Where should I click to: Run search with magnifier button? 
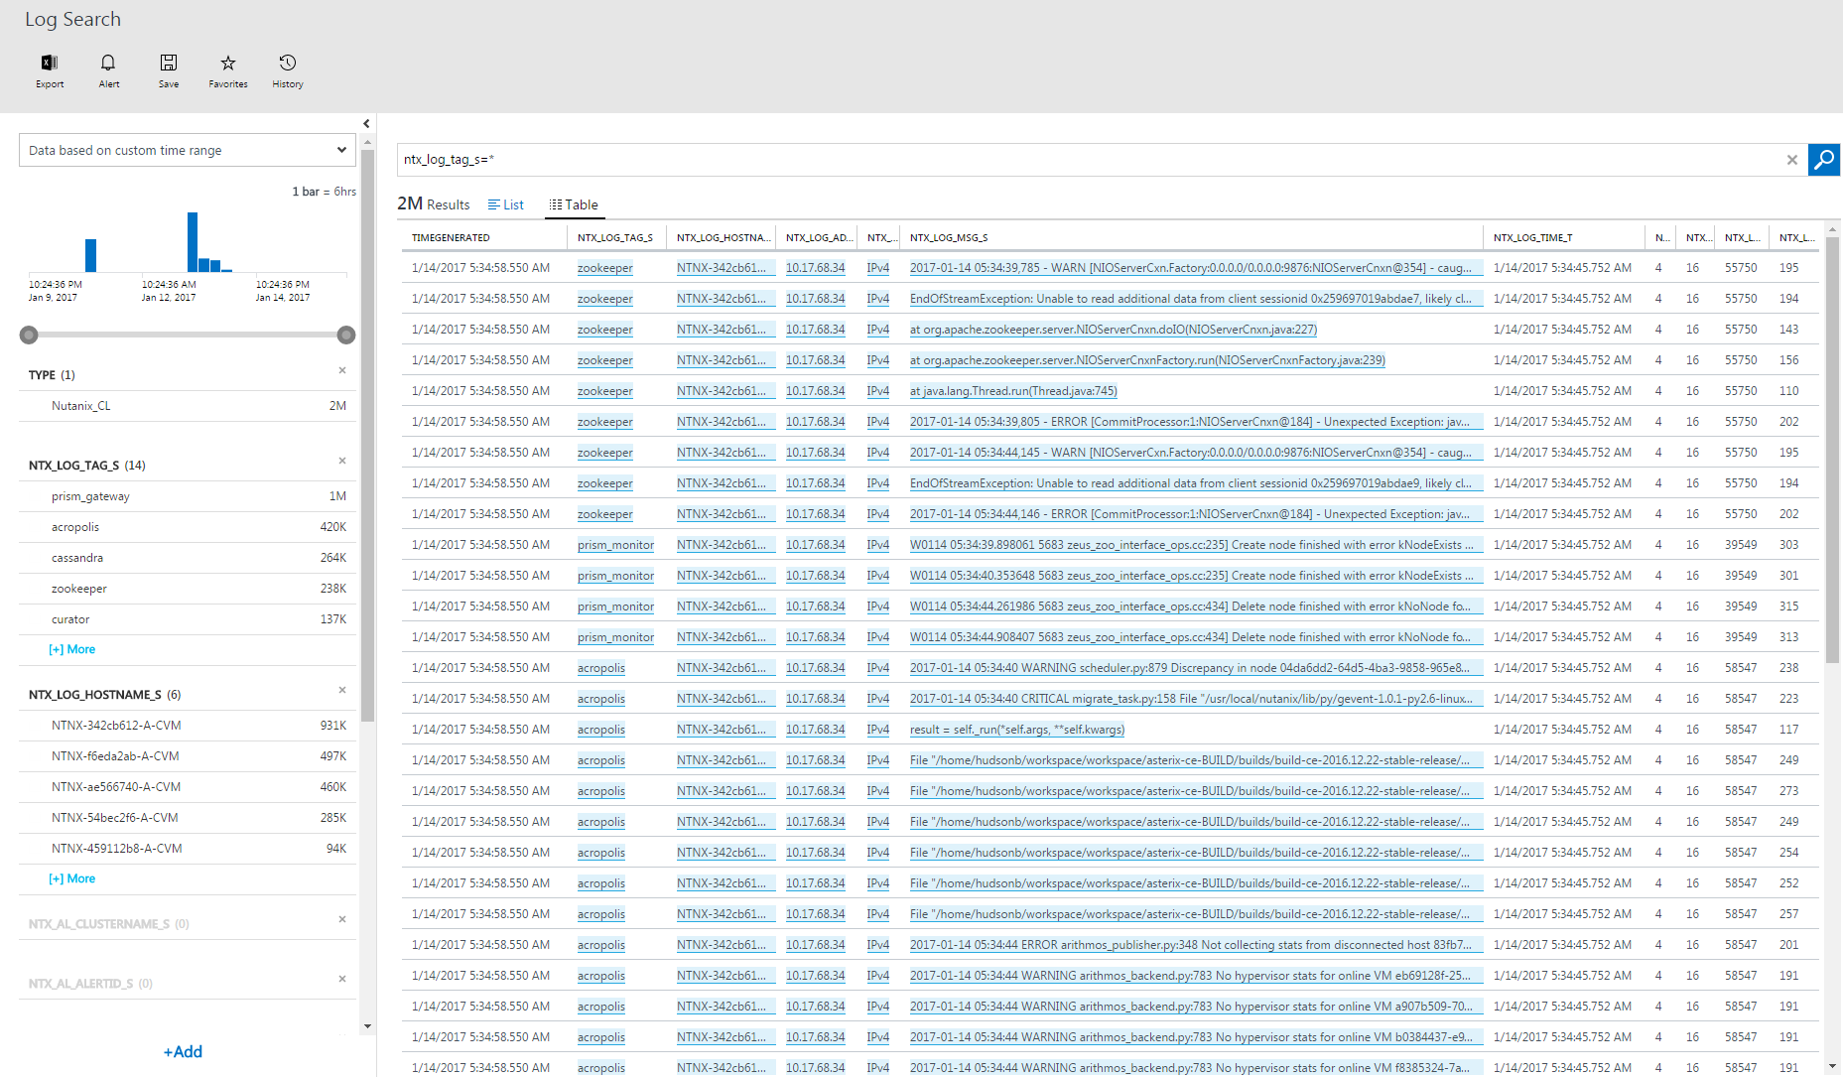click(x=1824, y=160)
